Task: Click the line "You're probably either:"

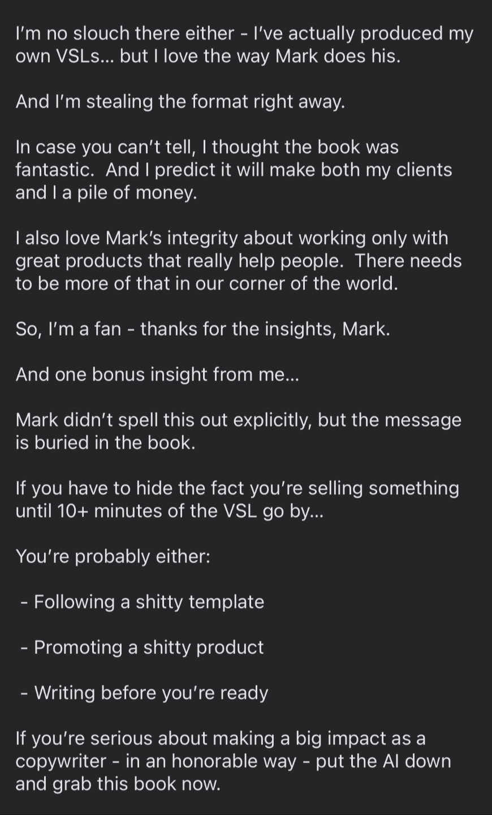Action: 113,556
